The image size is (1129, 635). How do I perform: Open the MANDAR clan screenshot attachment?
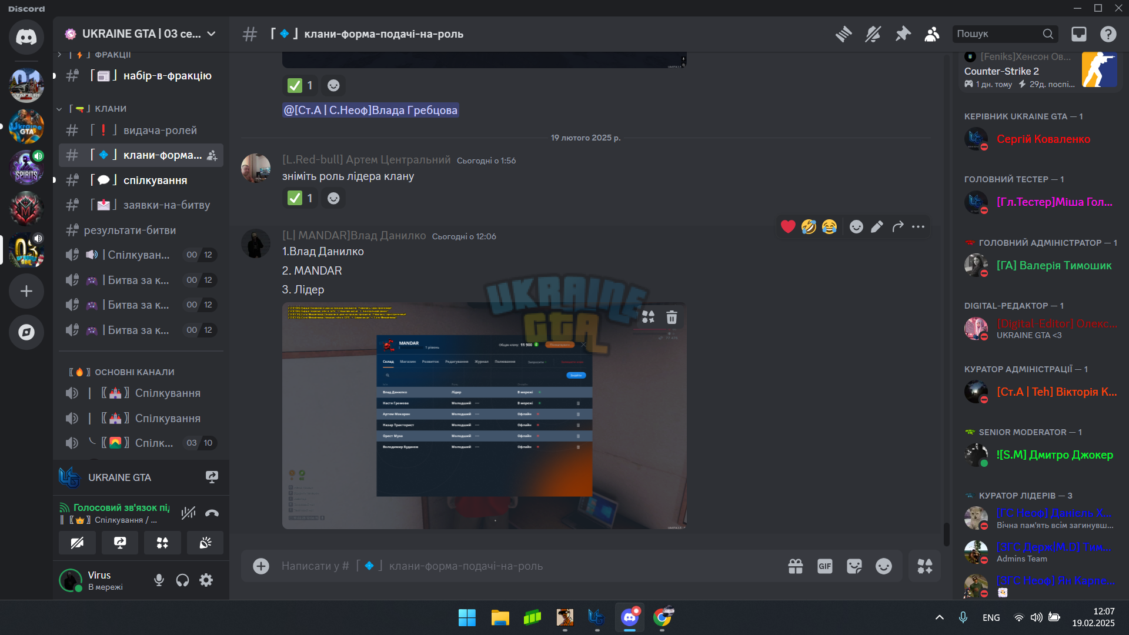484,416
